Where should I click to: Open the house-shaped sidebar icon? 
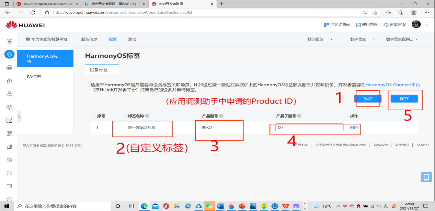point(9,81)
